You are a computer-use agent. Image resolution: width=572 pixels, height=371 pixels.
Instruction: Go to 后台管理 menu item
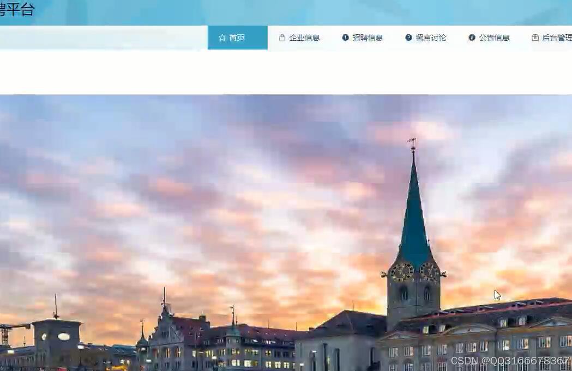coord(552,38)
